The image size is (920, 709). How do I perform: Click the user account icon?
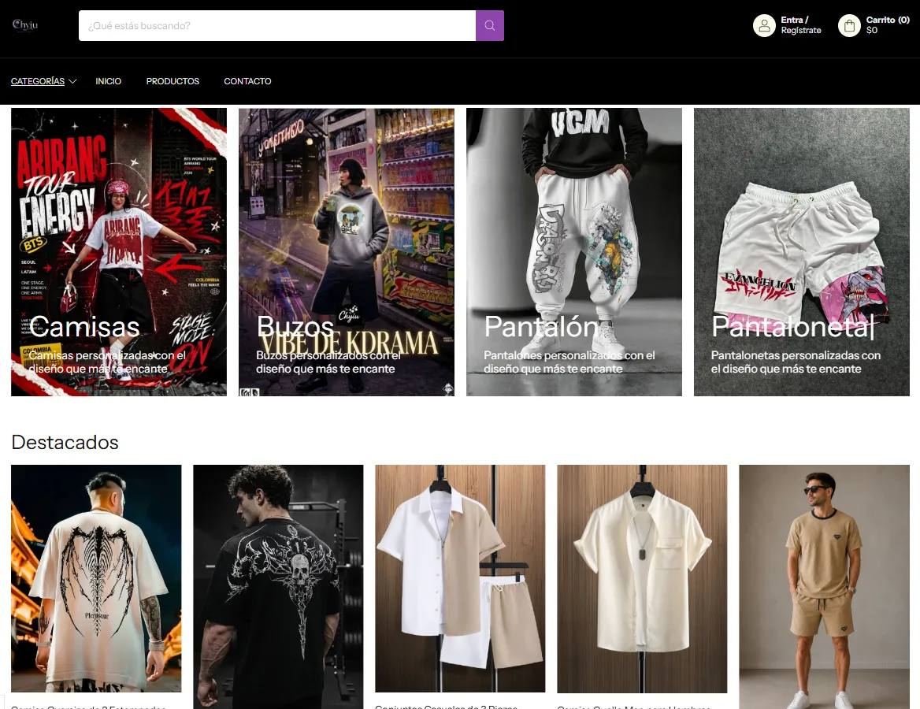pos(764,26)
